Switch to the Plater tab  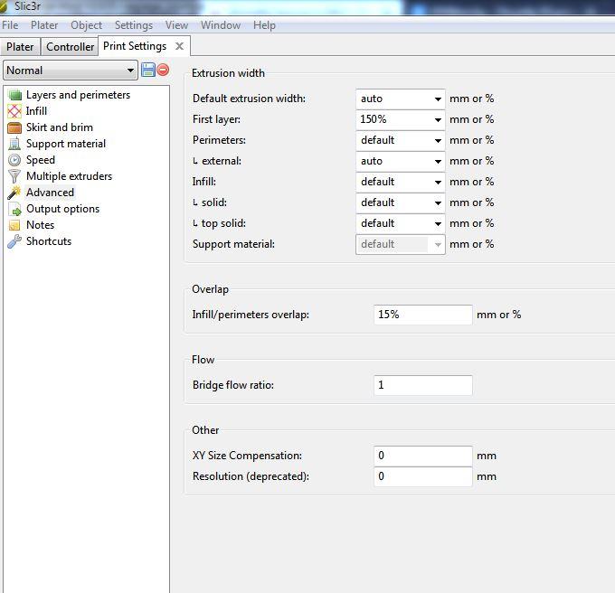tap(20, 47)
